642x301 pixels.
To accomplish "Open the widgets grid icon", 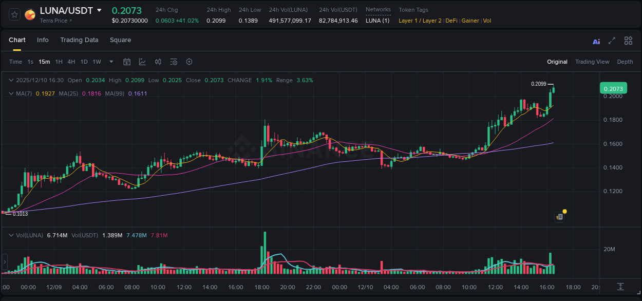I will coord(628,40).
